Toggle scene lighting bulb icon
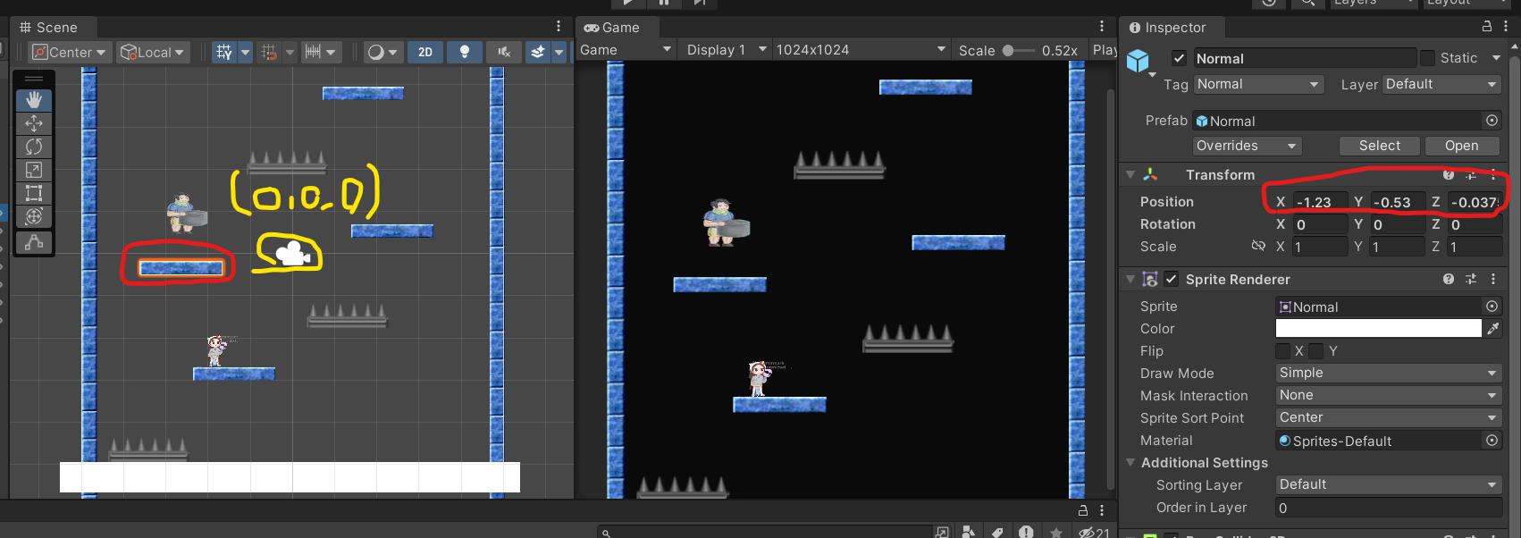This screenshot has height=538, width=1521. [464, 52]
